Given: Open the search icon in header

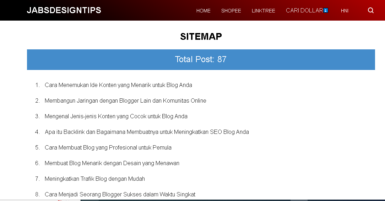Looking at the screenshot, I should coord(371,10).
